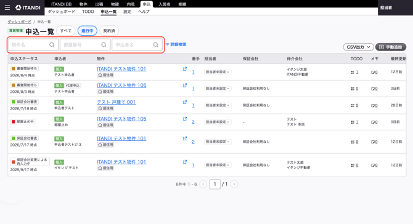Open external link icon for テスト 戸建て 001
Image resolution: width=413 pixels, height=224 pixels.
point(185,102)
